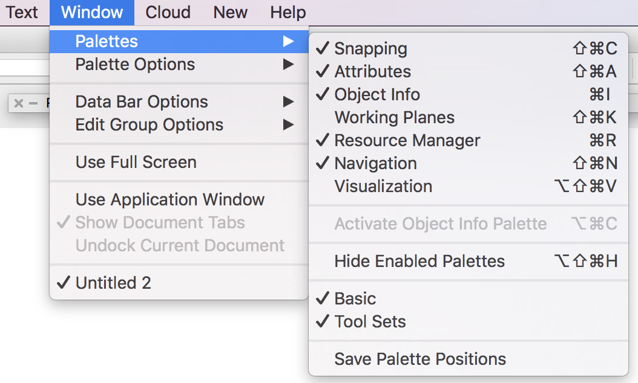Uncheck the Attributes palette

372,72
